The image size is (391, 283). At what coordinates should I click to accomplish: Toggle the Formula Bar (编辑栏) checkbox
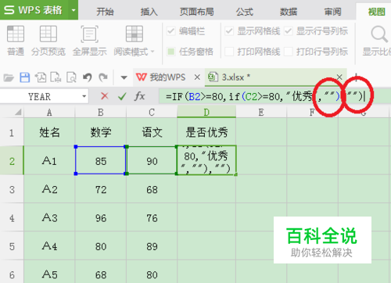tap(171, 31)
